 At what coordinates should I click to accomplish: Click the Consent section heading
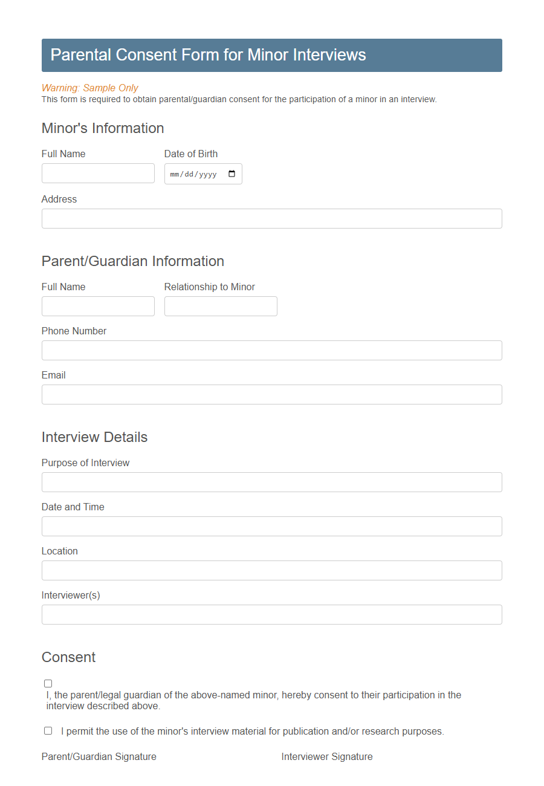[68, 657]
